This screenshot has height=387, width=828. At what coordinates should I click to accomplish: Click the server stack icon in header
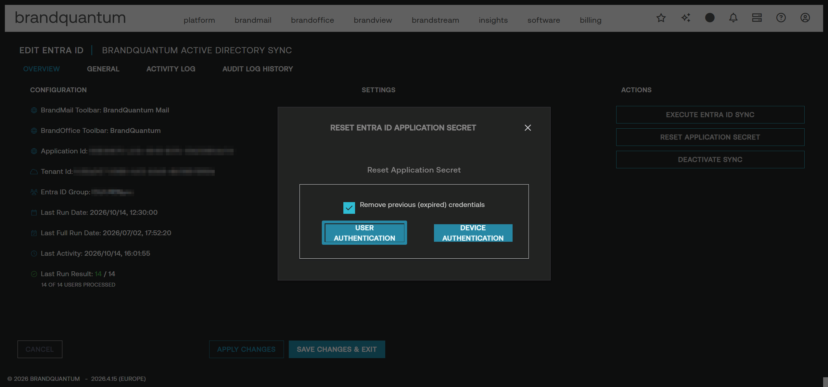point(757,18)
